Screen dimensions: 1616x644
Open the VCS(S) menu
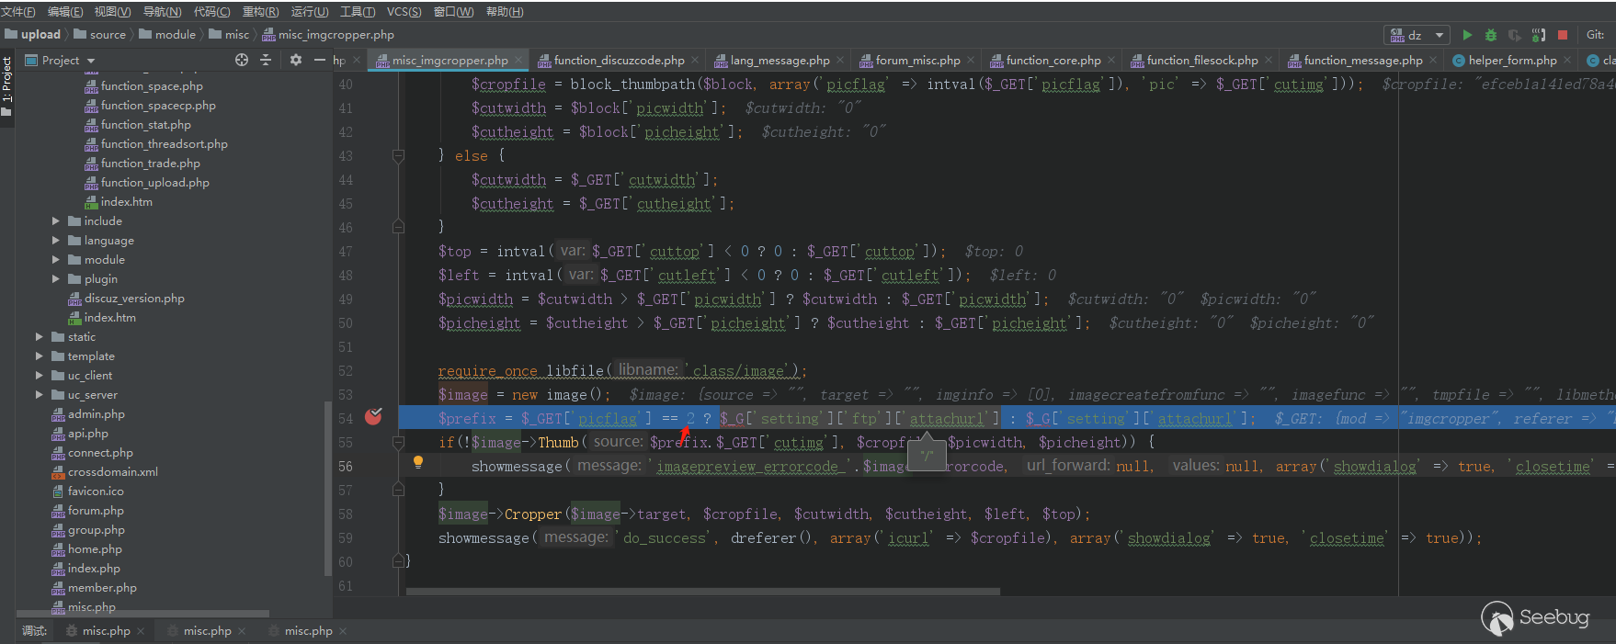point(404,11)
